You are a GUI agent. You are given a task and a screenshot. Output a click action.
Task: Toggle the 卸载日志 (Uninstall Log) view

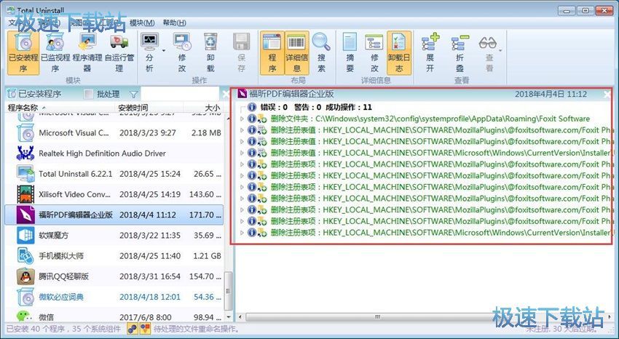(399, 53)
